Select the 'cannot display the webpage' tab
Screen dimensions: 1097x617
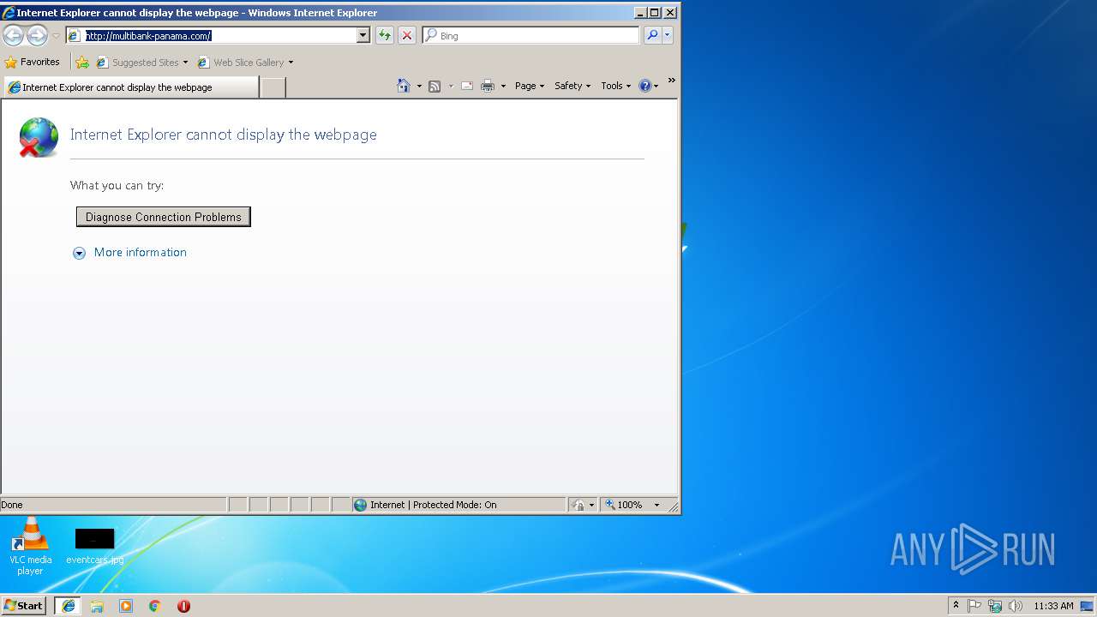point(130,87)
